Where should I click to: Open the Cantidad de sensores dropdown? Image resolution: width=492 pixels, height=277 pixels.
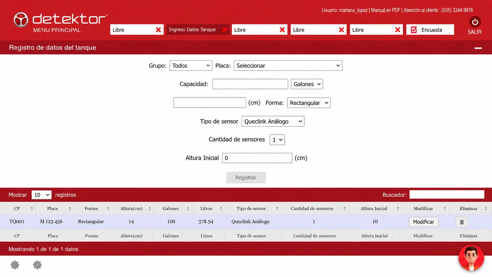pyautogui.click(x=277, y=140)
